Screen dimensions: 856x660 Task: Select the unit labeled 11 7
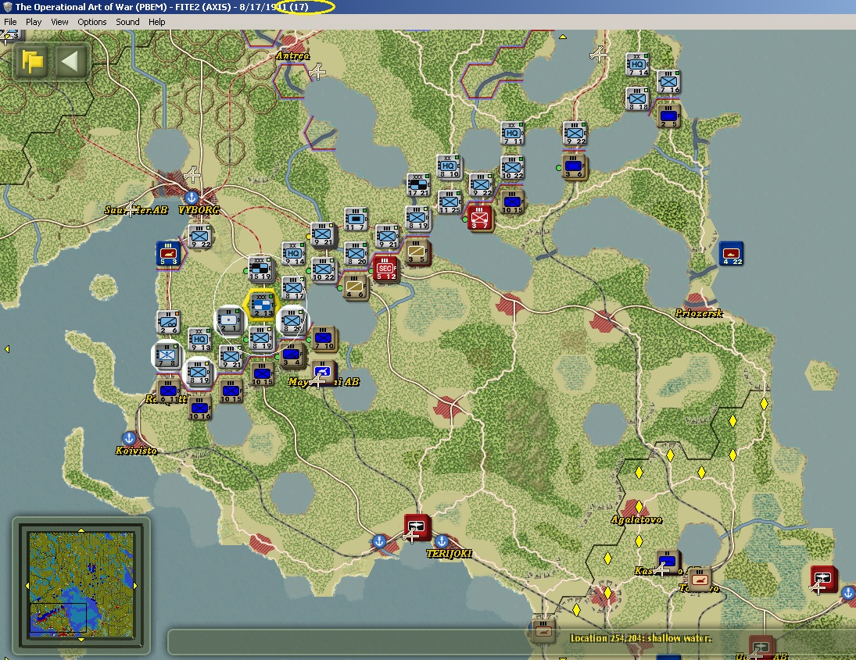356,219
